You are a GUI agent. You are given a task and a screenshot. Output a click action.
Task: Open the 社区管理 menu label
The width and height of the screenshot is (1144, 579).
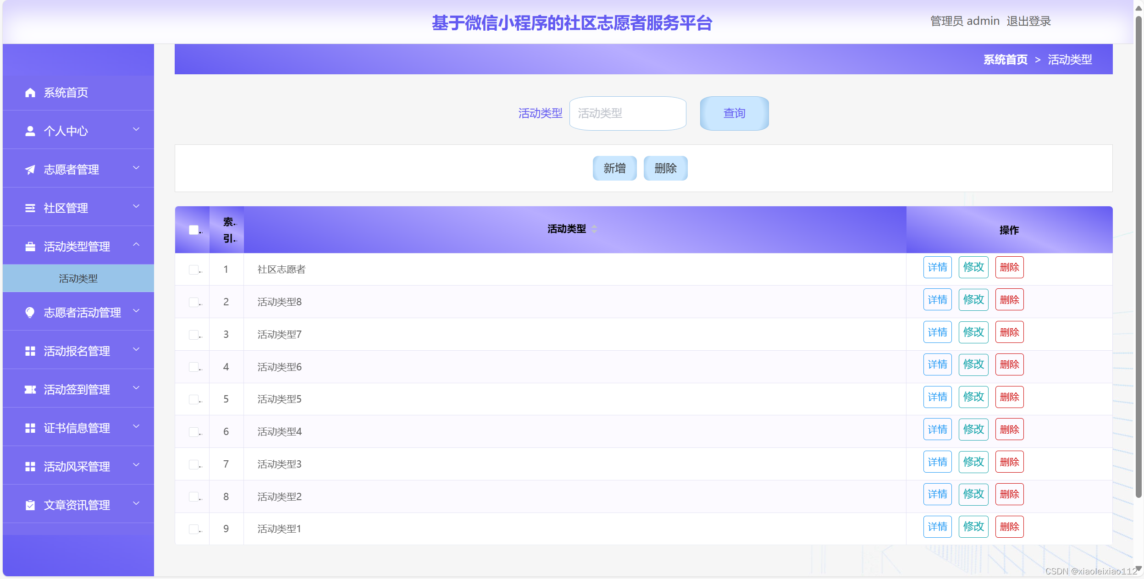click(66, 208)
